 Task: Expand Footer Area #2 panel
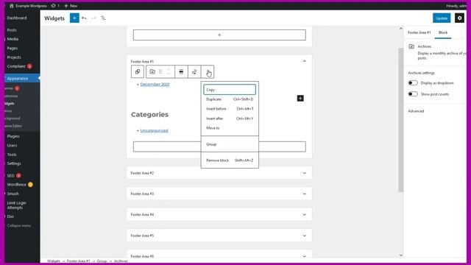coord(304,173)
